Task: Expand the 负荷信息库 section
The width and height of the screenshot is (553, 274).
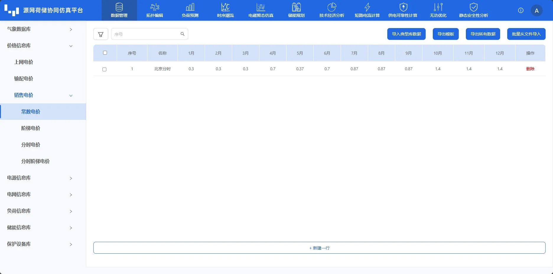Action: point(43,211)
